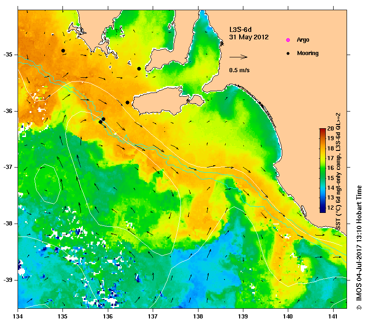Click longitude label 141

(333, 317)
